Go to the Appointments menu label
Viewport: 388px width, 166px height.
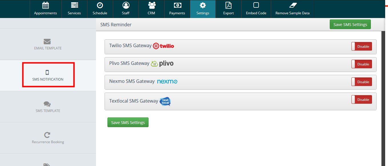(x=45, y=13)
